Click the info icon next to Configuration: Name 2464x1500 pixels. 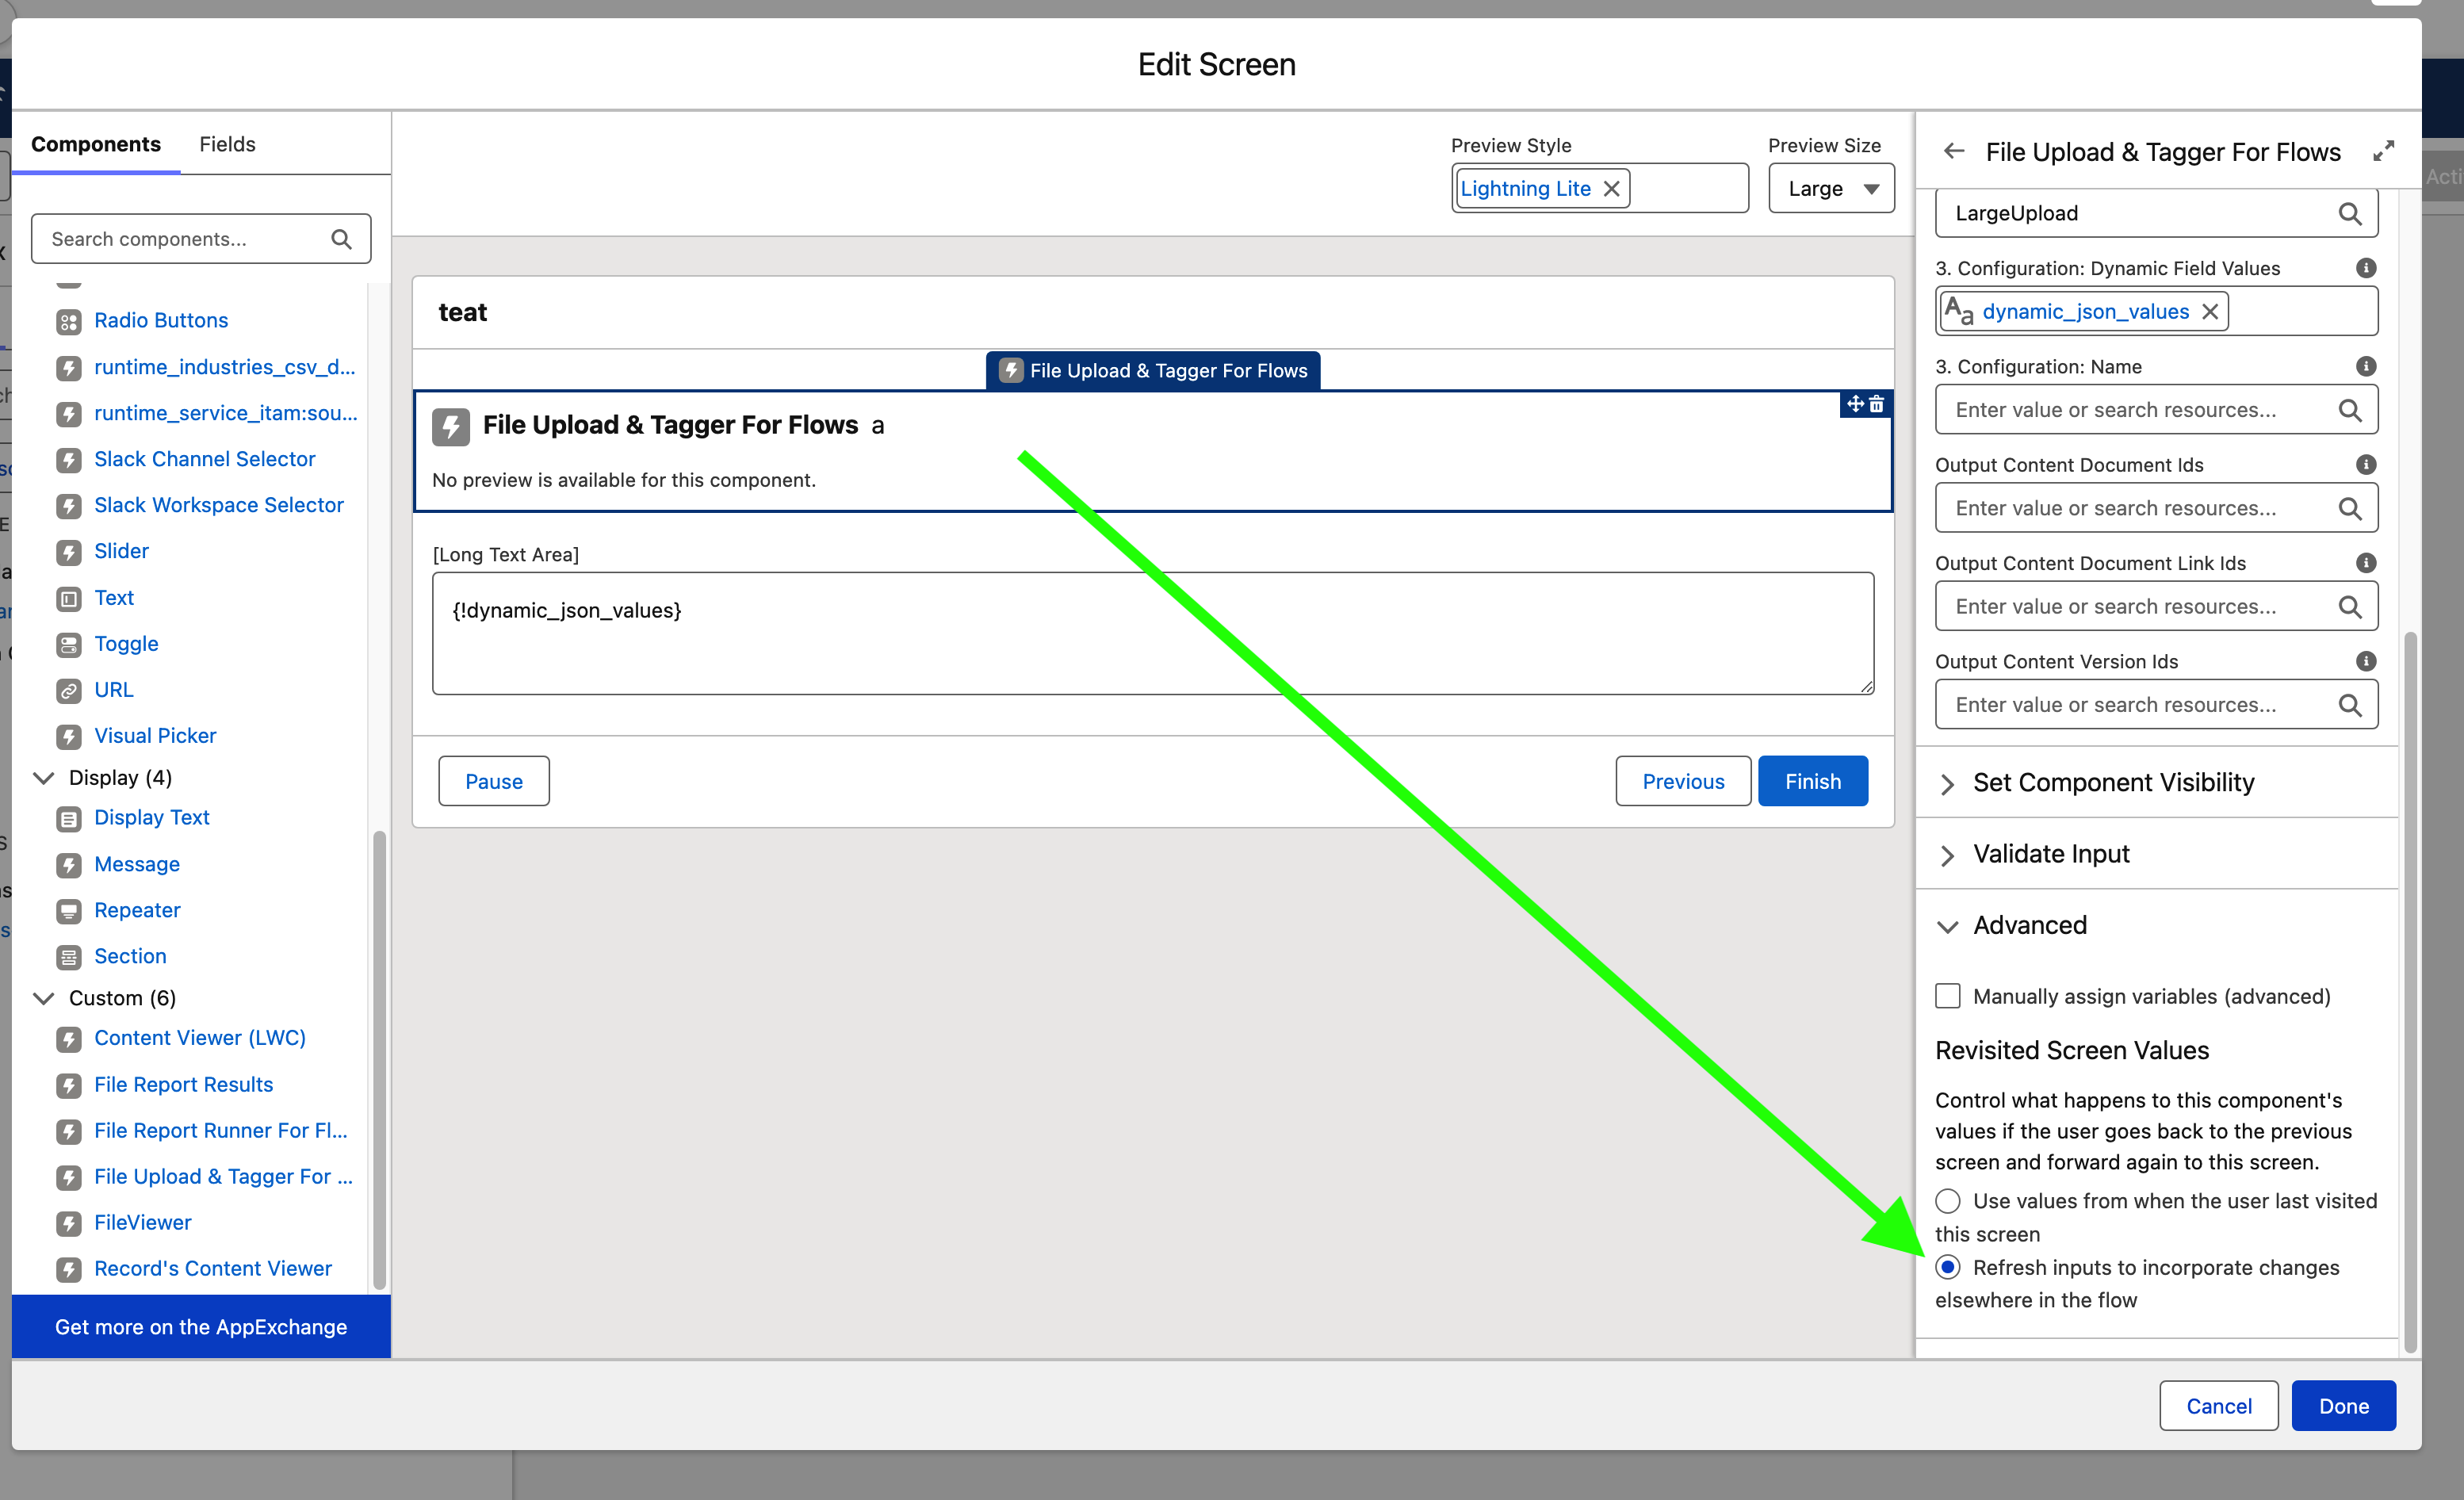[2365, 366]
